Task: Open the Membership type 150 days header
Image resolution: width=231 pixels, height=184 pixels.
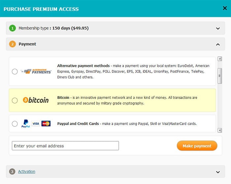Action: (53, 28)
